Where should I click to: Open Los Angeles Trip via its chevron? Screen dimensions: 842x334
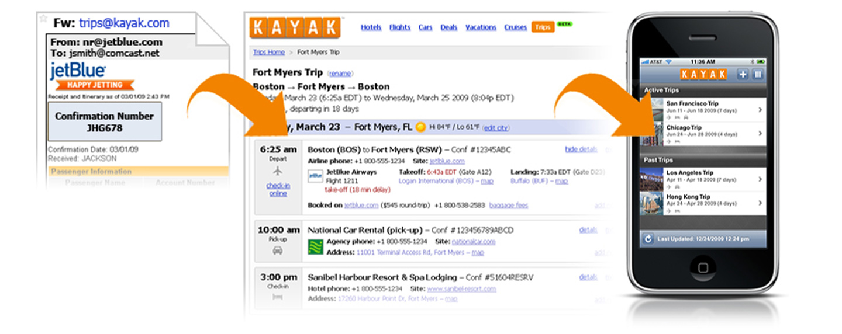tap(760, 179)
